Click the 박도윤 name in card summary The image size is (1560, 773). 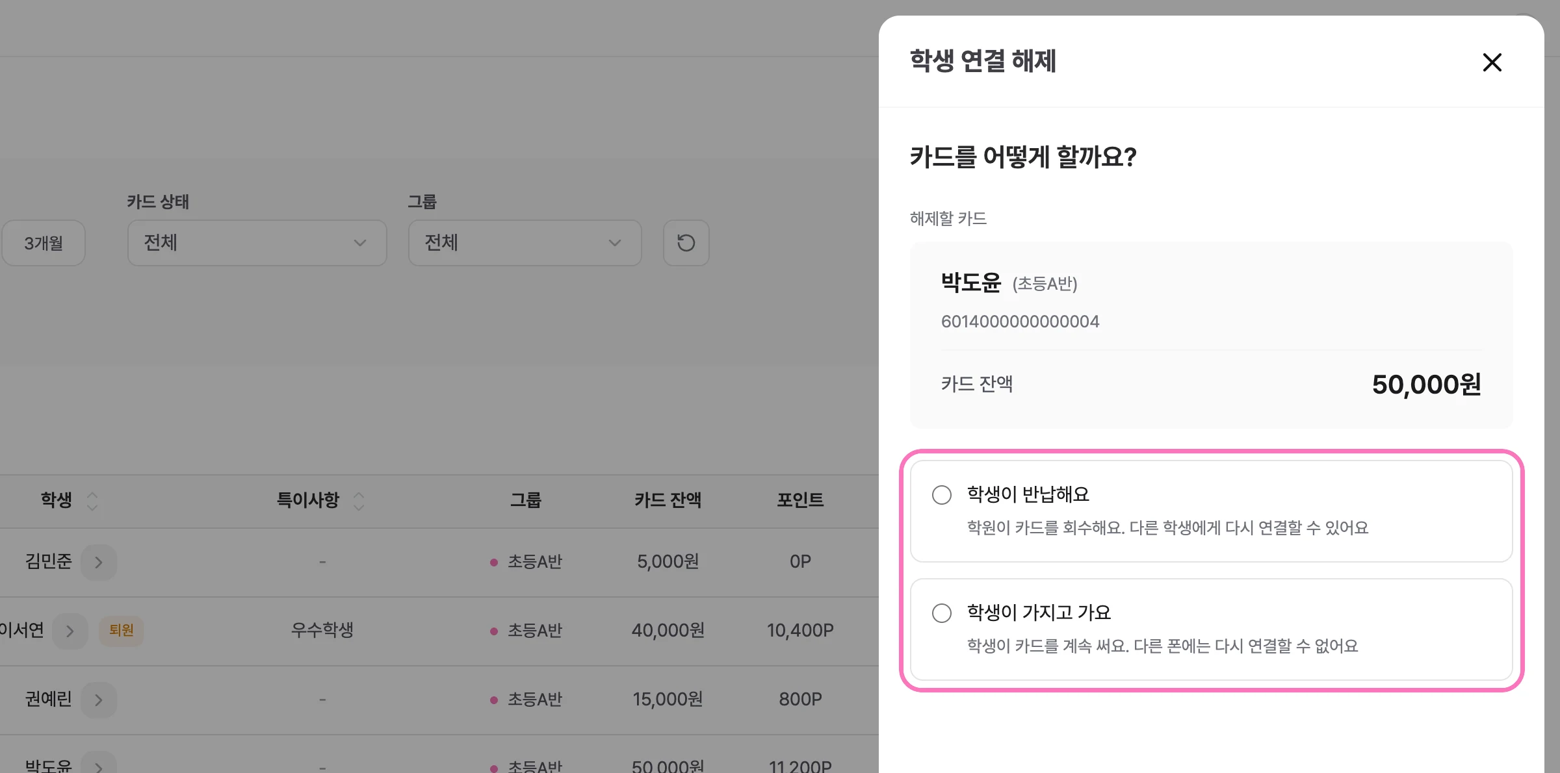971,283
